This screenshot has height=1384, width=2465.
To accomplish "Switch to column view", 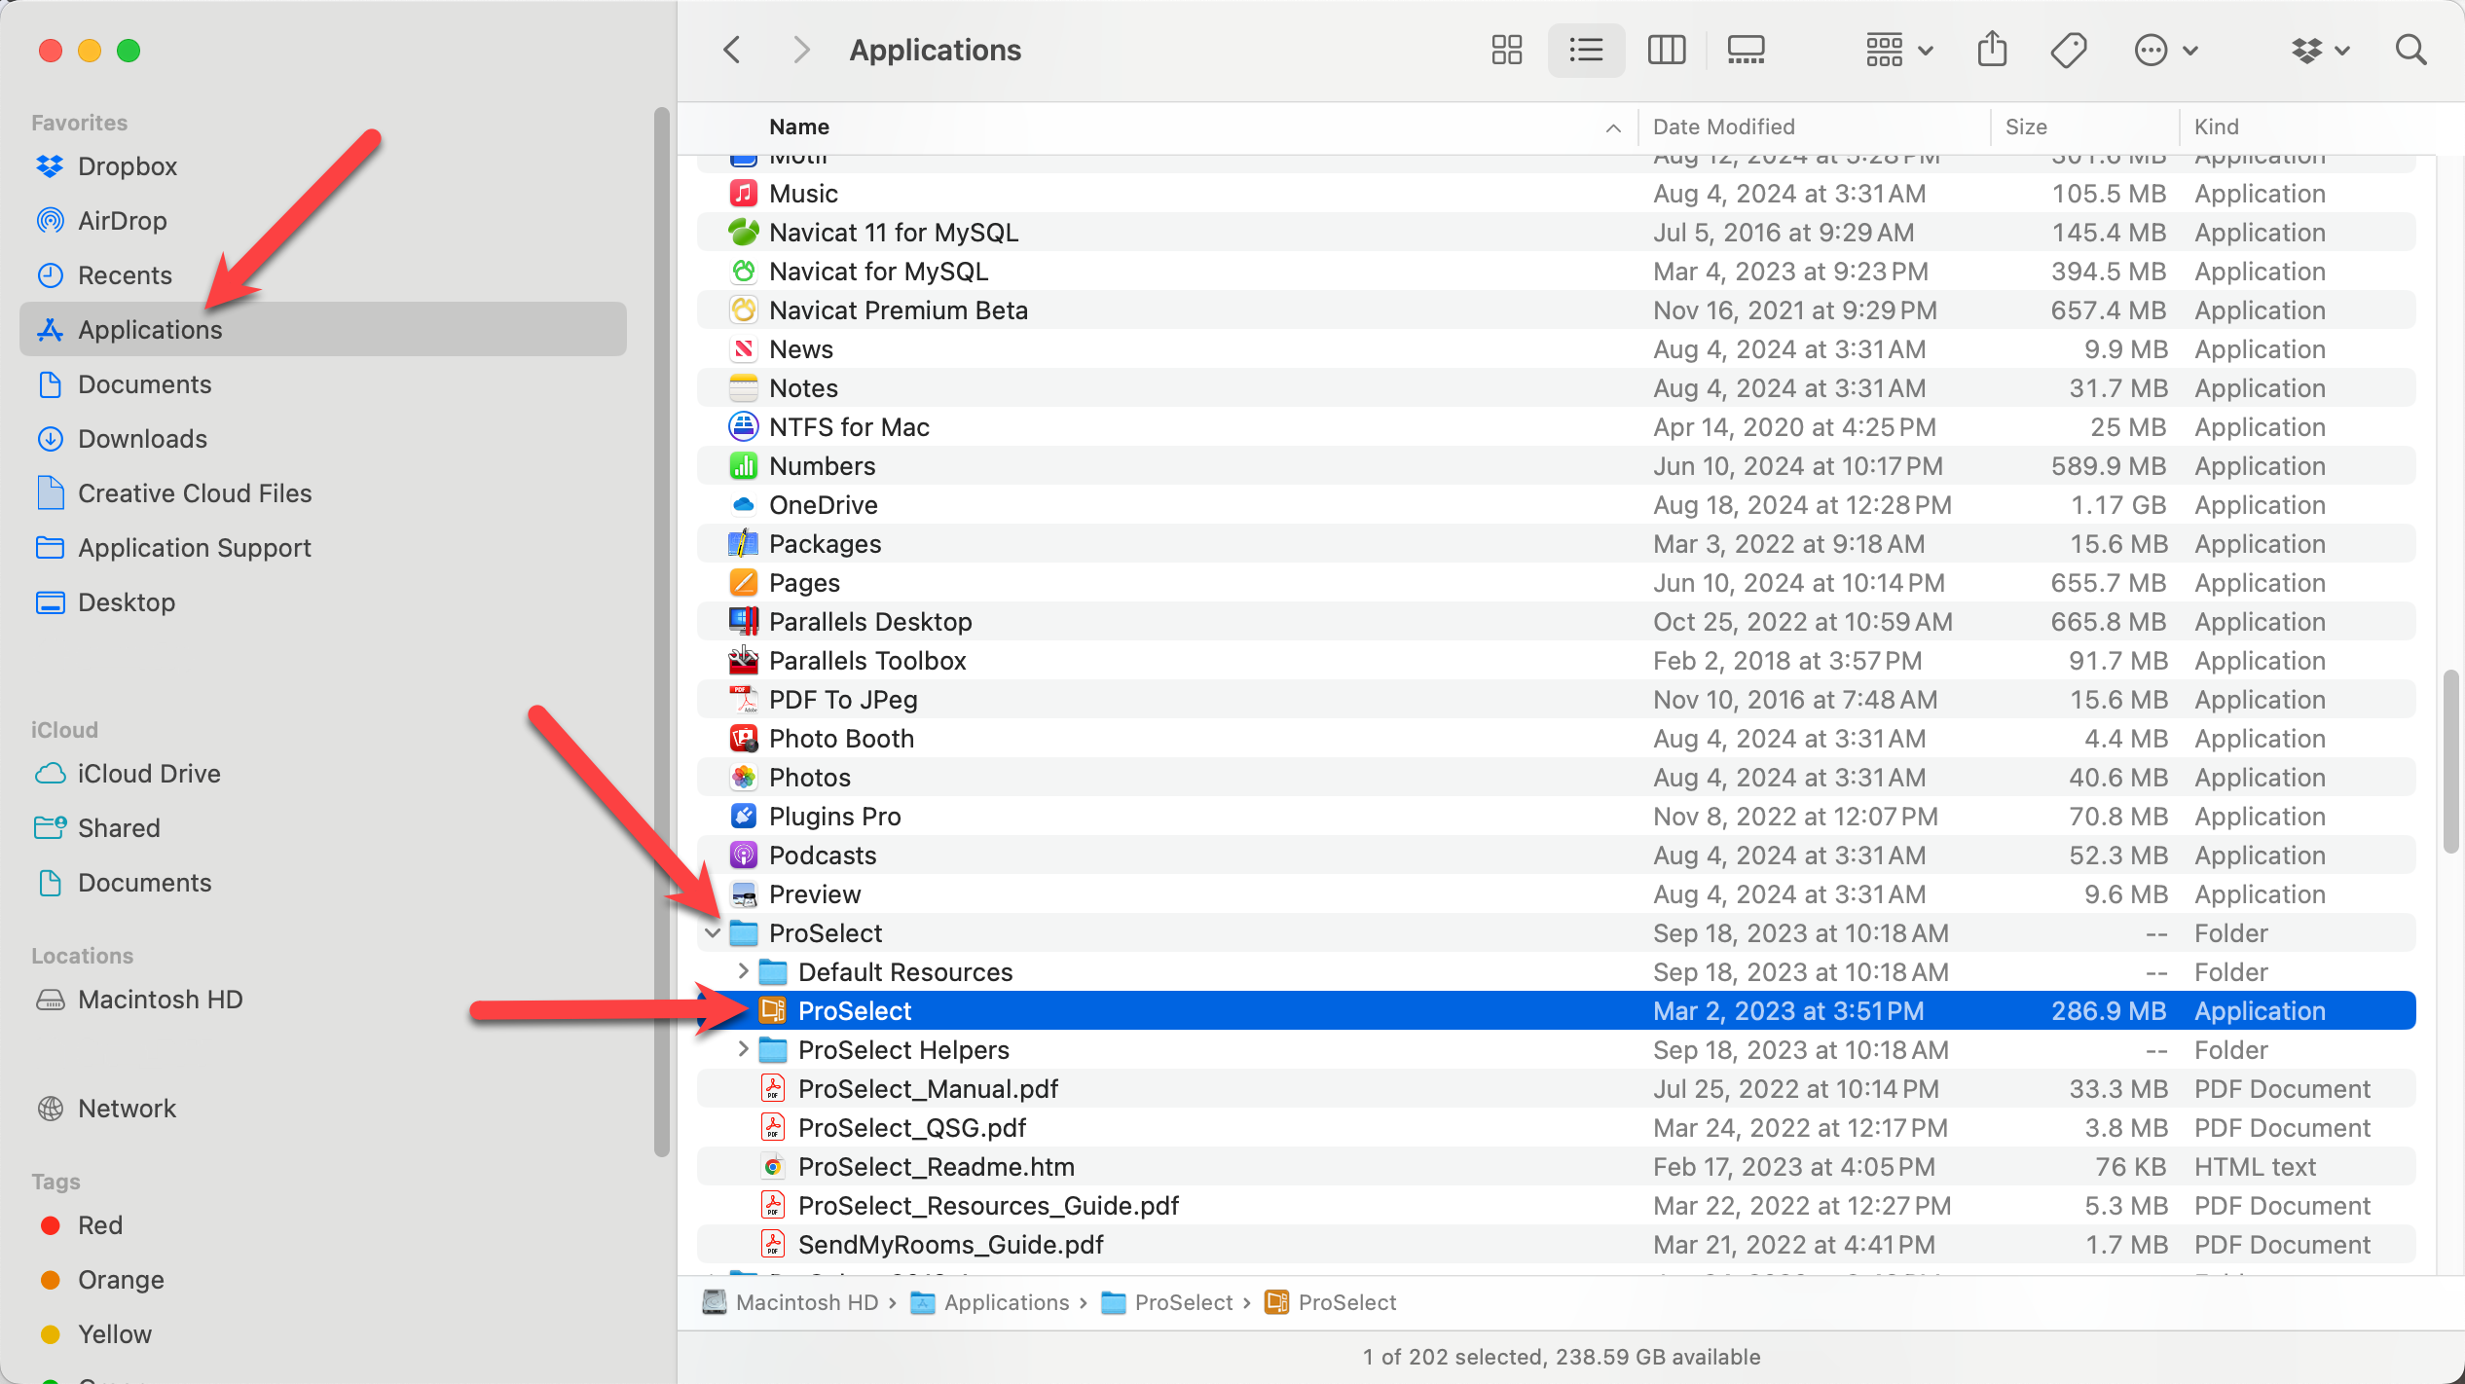I will click(x=1666, y=50).
